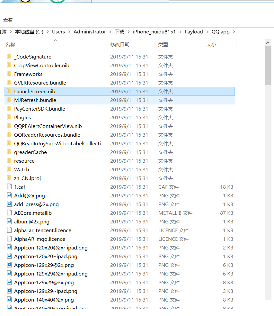
Task: Go to Administrator in address bar
Action: 90,32
